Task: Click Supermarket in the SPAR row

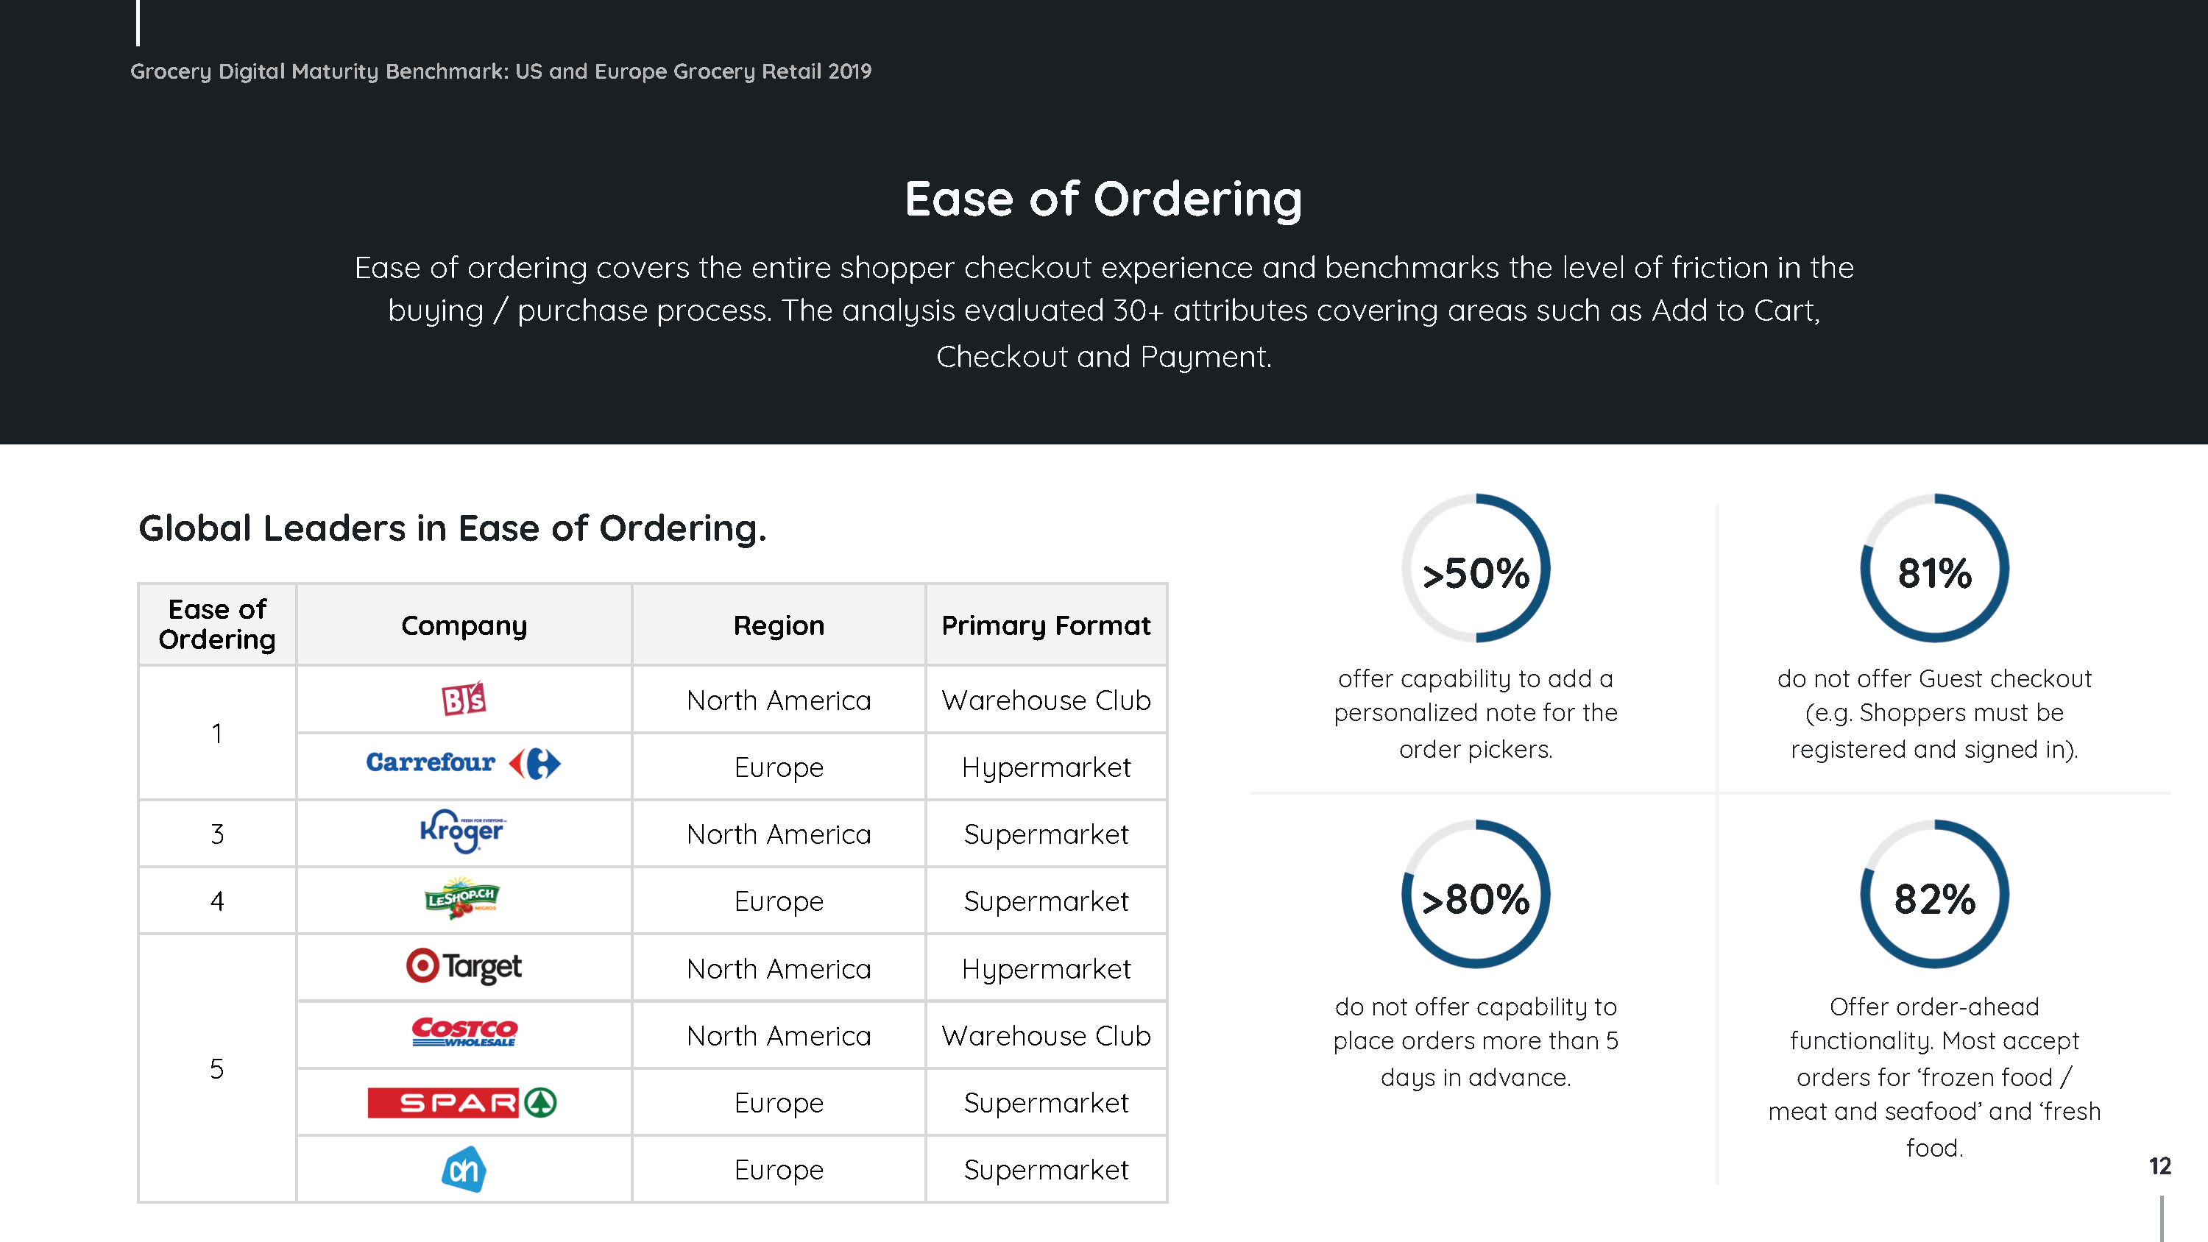Action: pos(1046,1102)
